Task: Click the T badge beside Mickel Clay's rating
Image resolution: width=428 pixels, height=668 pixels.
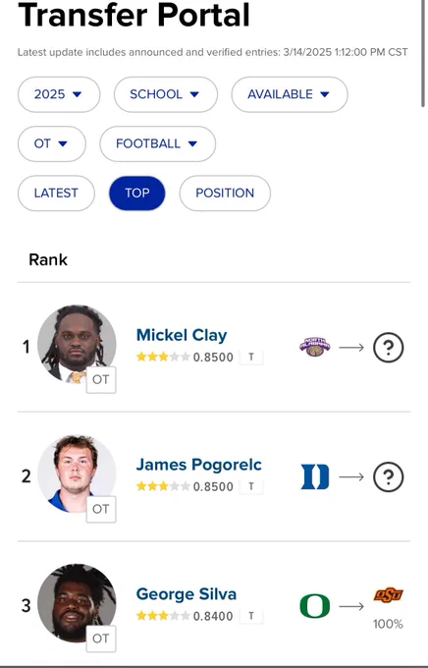Action: coord(251,357)
